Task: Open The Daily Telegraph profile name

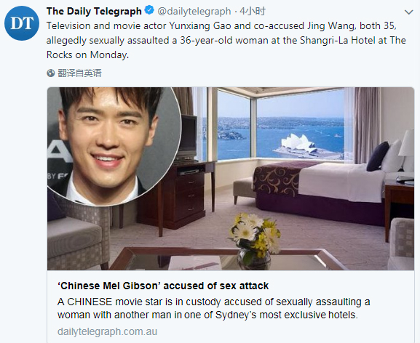Action: click(94, 11)
